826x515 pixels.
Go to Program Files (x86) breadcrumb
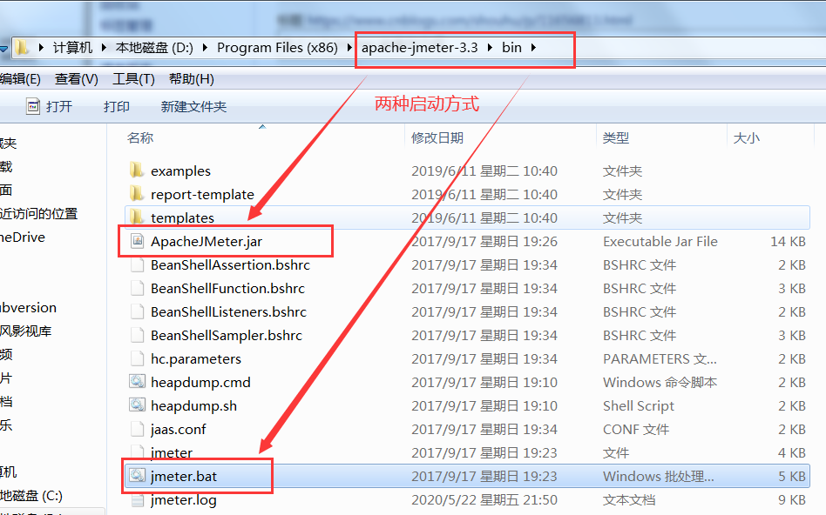pos(277,47)
